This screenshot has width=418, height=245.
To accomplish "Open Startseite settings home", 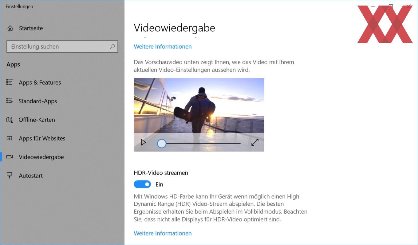I will tap(31, 28).
